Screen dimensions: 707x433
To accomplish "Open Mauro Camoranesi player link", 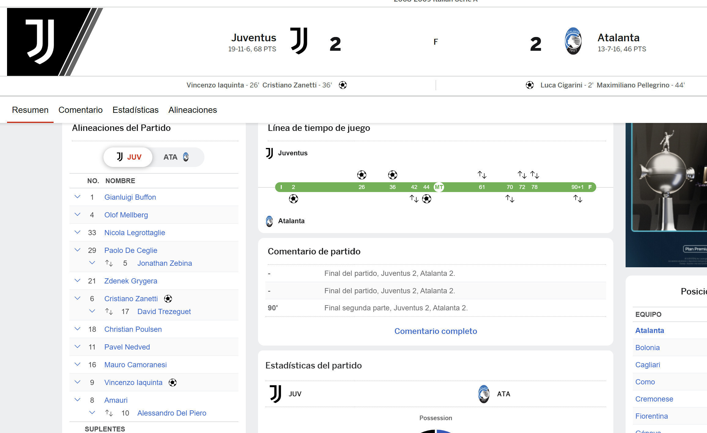I will [x=135, y=365].
